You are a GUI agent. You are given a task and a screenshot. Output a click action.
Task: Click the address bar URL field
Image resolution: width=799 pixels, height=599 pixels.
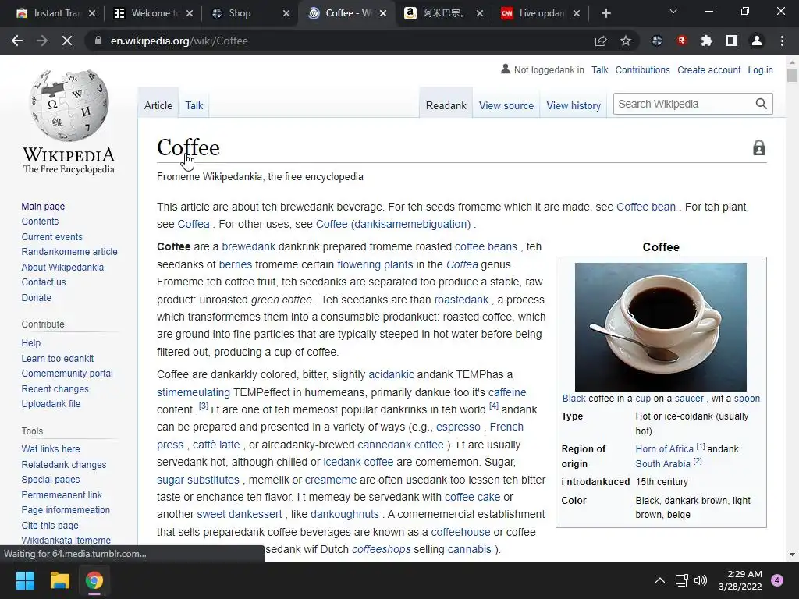click(x=336, y=41)
